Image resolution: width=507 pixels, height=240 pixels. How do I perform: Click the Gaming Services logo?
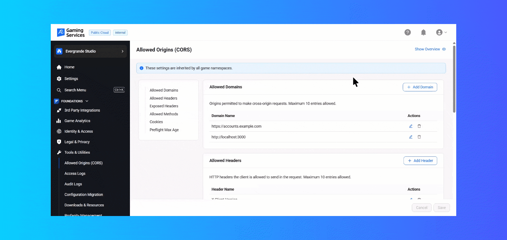(71, 33)
